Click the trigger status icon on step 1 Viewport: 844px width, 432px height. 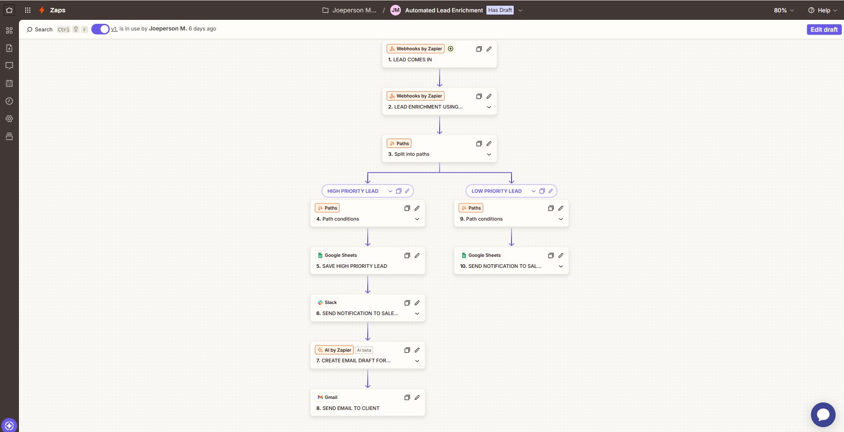pos(451,49)
